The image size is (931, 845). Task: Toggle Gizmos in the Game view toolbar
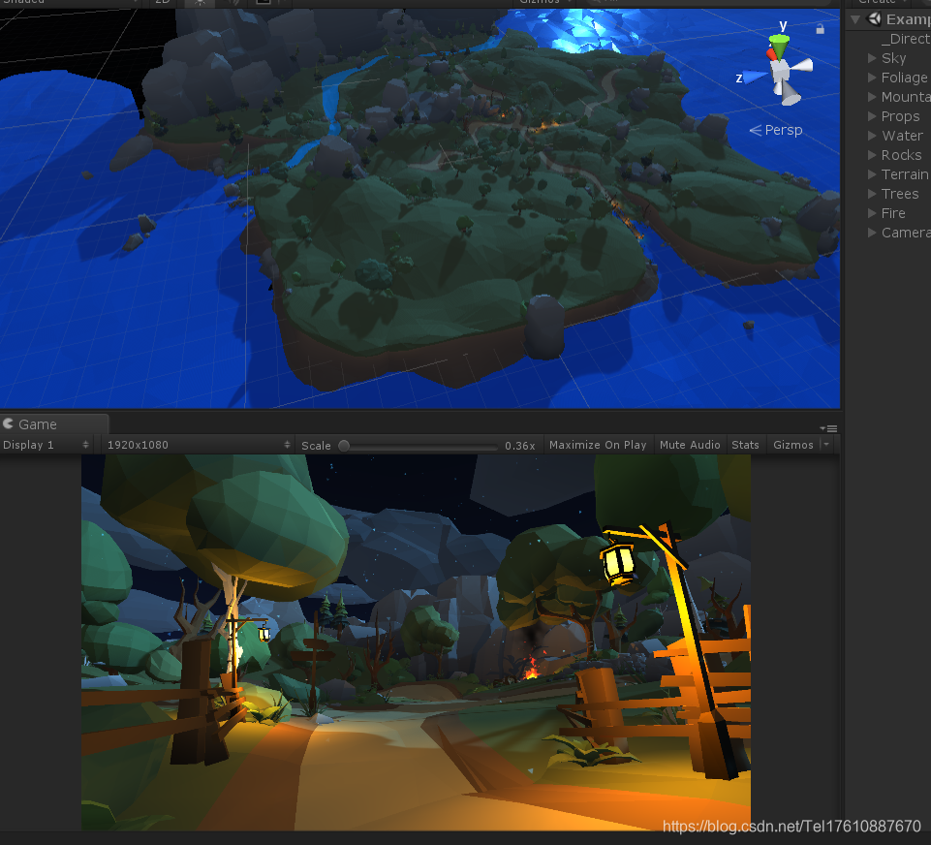coord(792,445)
